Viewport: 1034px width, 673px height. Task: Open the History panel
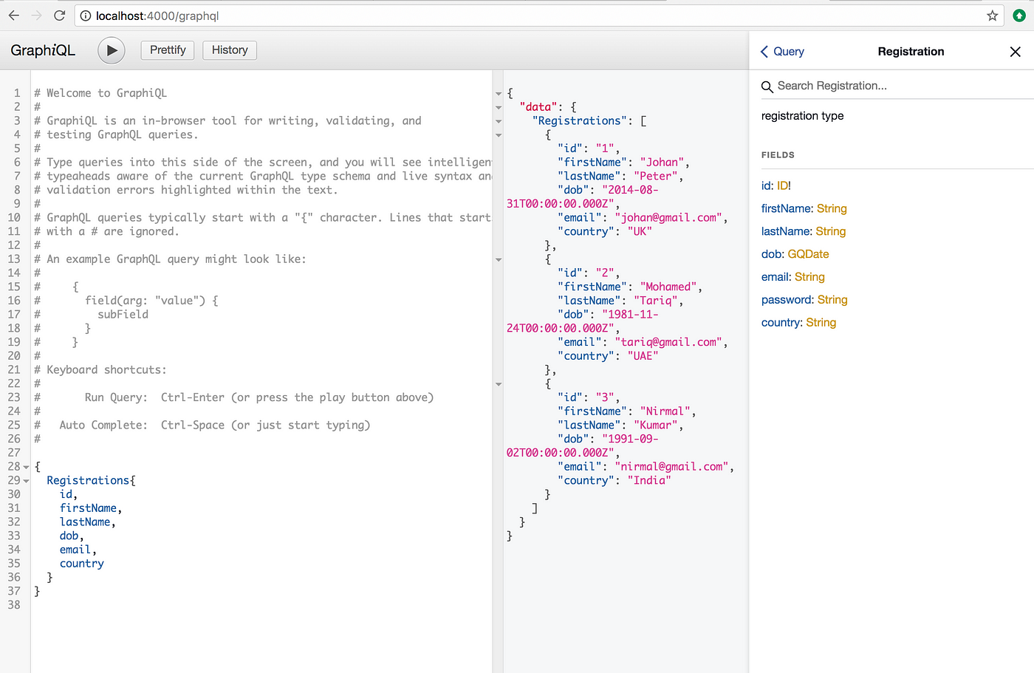230,50
